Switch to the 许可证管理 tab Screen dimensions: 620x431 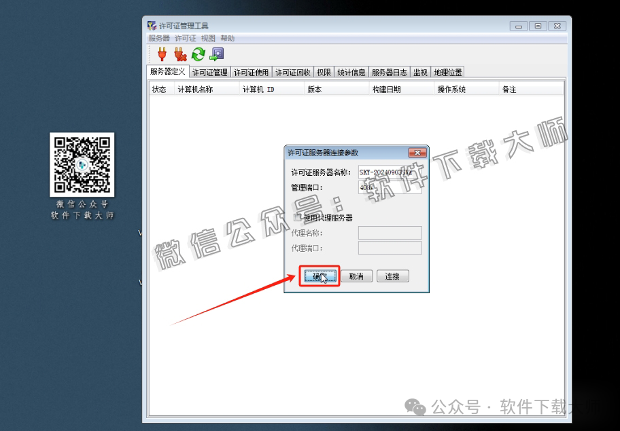pyautogui.click(x=211, y=71)
